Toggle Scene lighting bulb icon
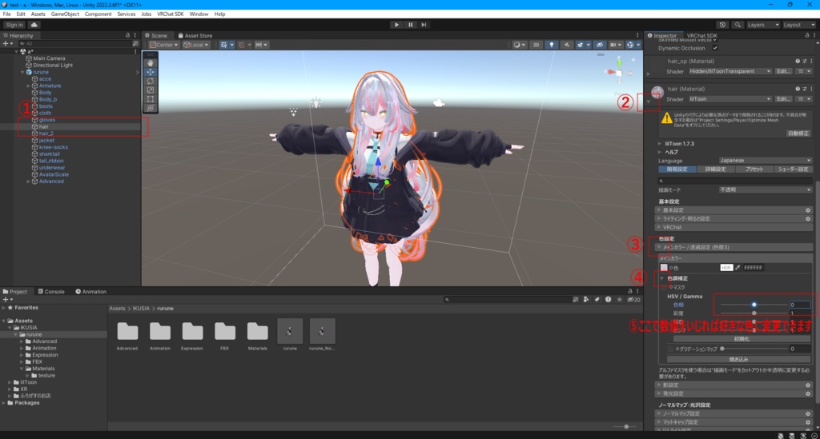 pos(551,45)
